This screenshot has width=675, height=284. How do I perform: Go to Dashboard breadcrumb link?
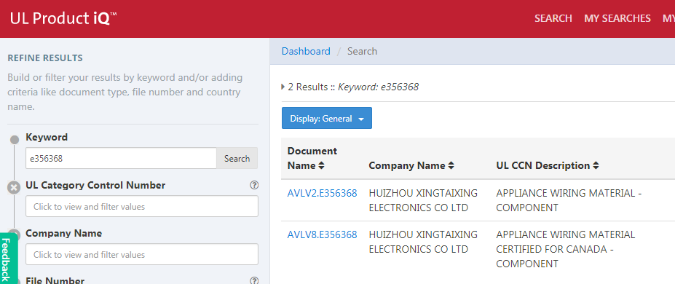[306, 51]
